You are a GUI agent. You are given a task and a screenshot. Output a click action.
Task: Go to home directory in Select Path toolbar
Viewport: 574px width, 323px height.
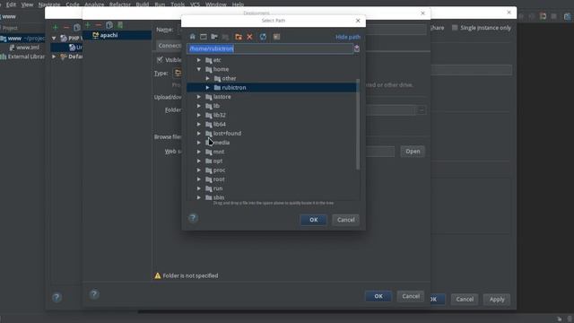tap(193, 37)
